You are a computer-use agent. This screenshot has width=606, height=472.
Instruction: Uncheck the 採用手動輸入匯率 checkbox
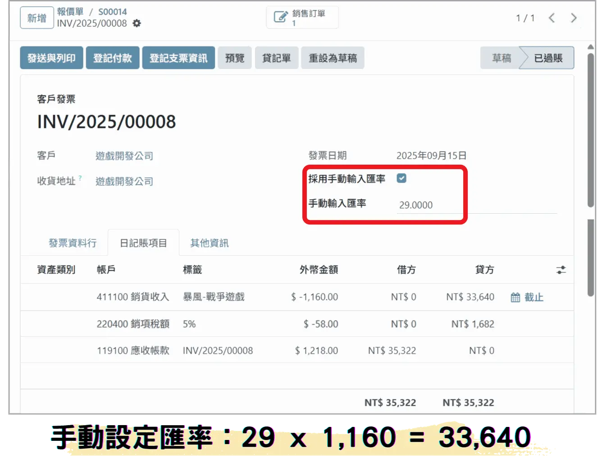pos(401,179)
